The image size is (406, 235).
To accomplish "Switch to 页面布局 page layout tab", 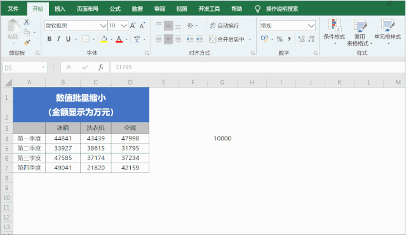I will coord(88,9).
